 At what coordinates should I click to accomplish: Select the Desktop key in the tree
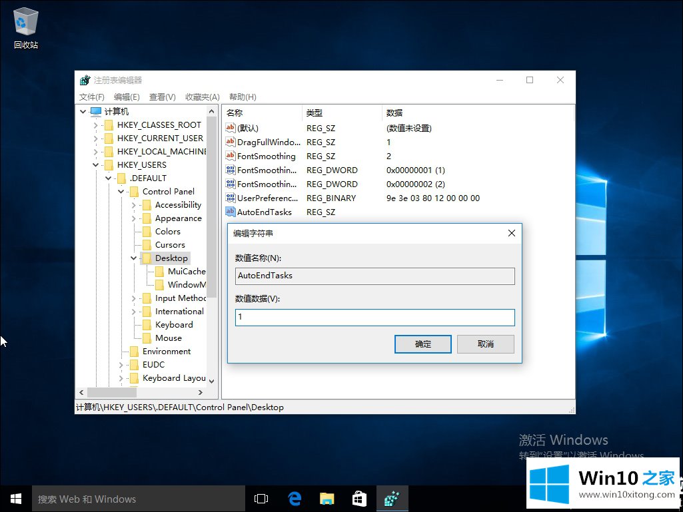coord(171,258)
